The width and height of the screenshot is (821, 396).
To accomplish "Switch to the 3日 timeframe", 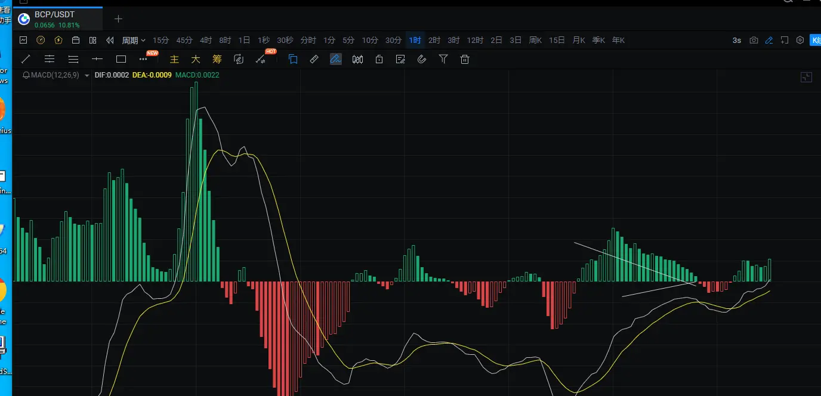I will [516, 40].
